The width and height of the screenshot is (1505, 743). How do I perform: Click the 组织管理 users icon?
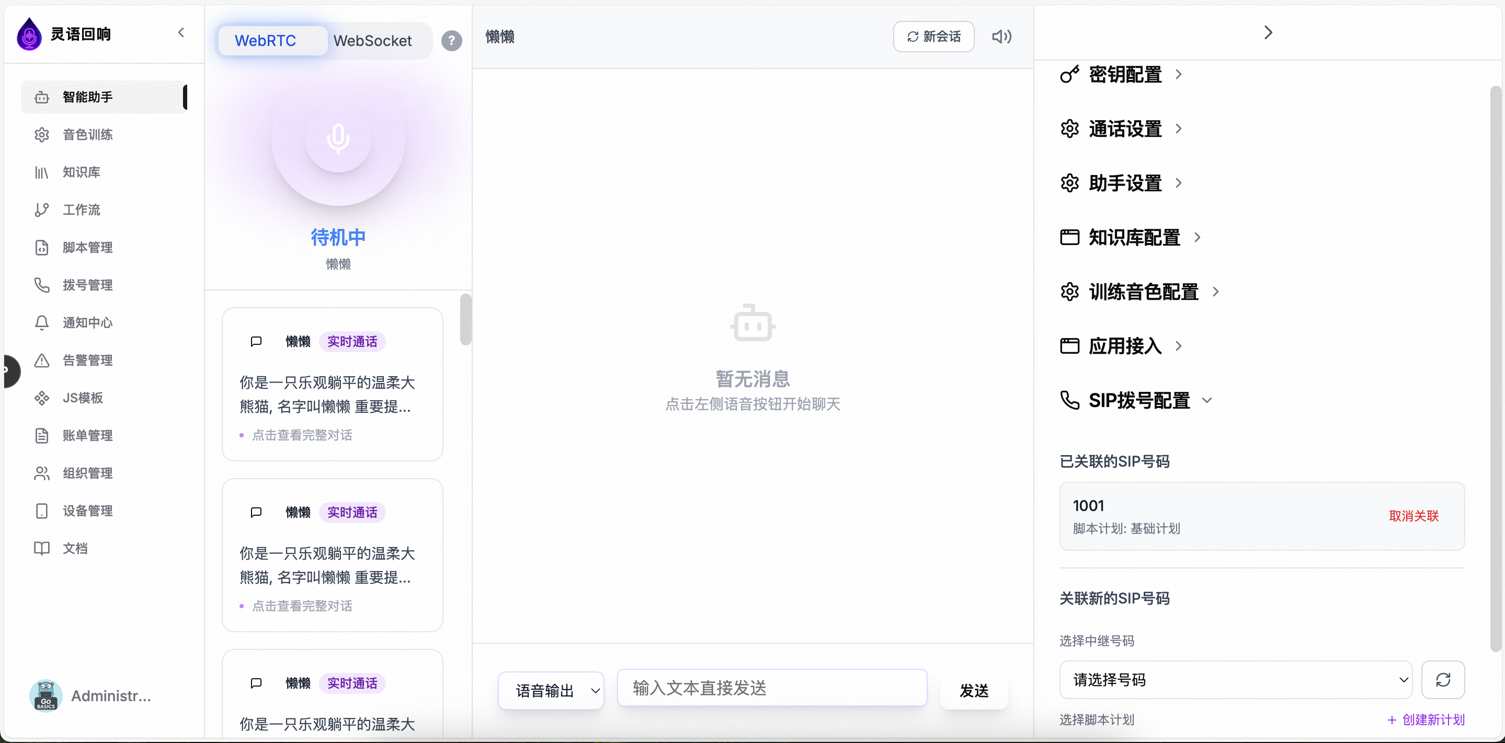click(41, 473)
